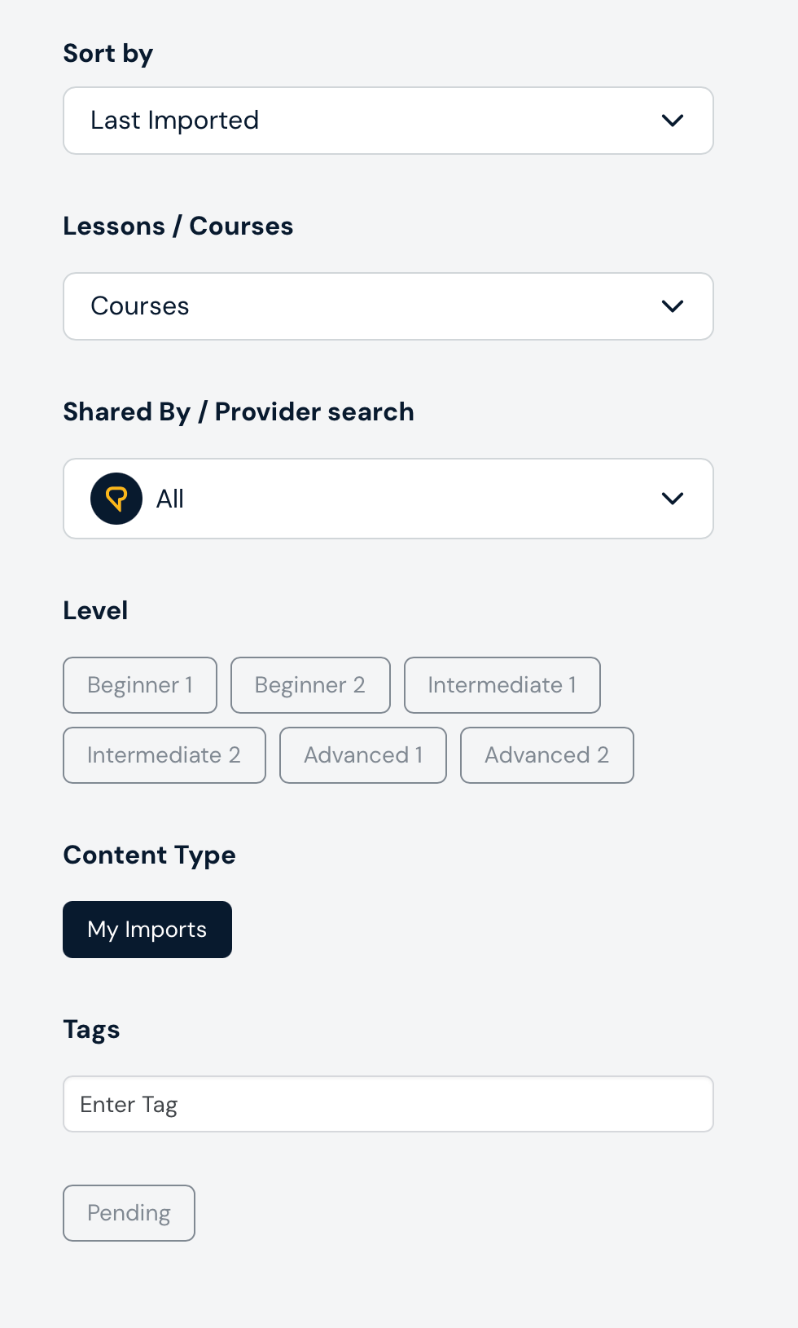798x1328 pixels.
Task: Toggle the Intermediate 2 level filter
Action: point(164,755)
